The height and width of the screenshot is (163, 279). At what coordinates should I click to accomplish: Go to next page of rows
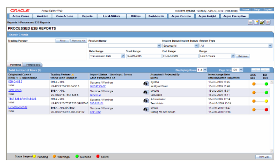tap(265, 70)
